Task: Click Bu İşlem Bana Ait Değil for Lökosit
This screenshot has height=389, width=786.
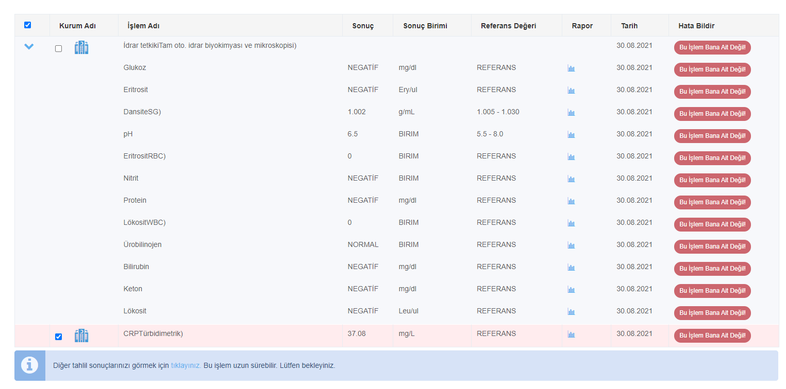Action: coord(712,313)
